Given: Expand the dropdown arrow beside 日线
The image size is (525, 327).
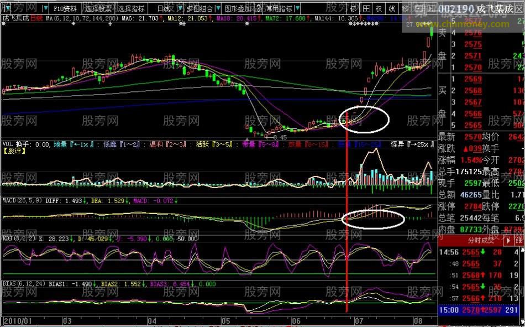Looking at the screenshot, I should pos(180,8).
